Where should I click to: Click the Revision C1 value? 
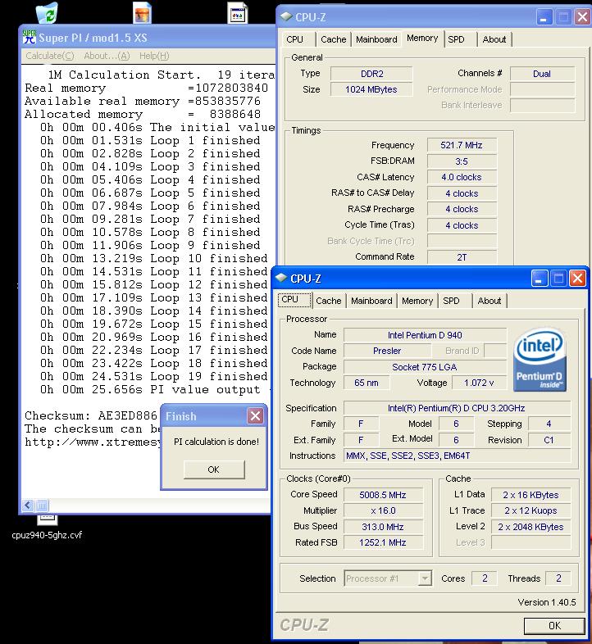click(x=549, y=440)
